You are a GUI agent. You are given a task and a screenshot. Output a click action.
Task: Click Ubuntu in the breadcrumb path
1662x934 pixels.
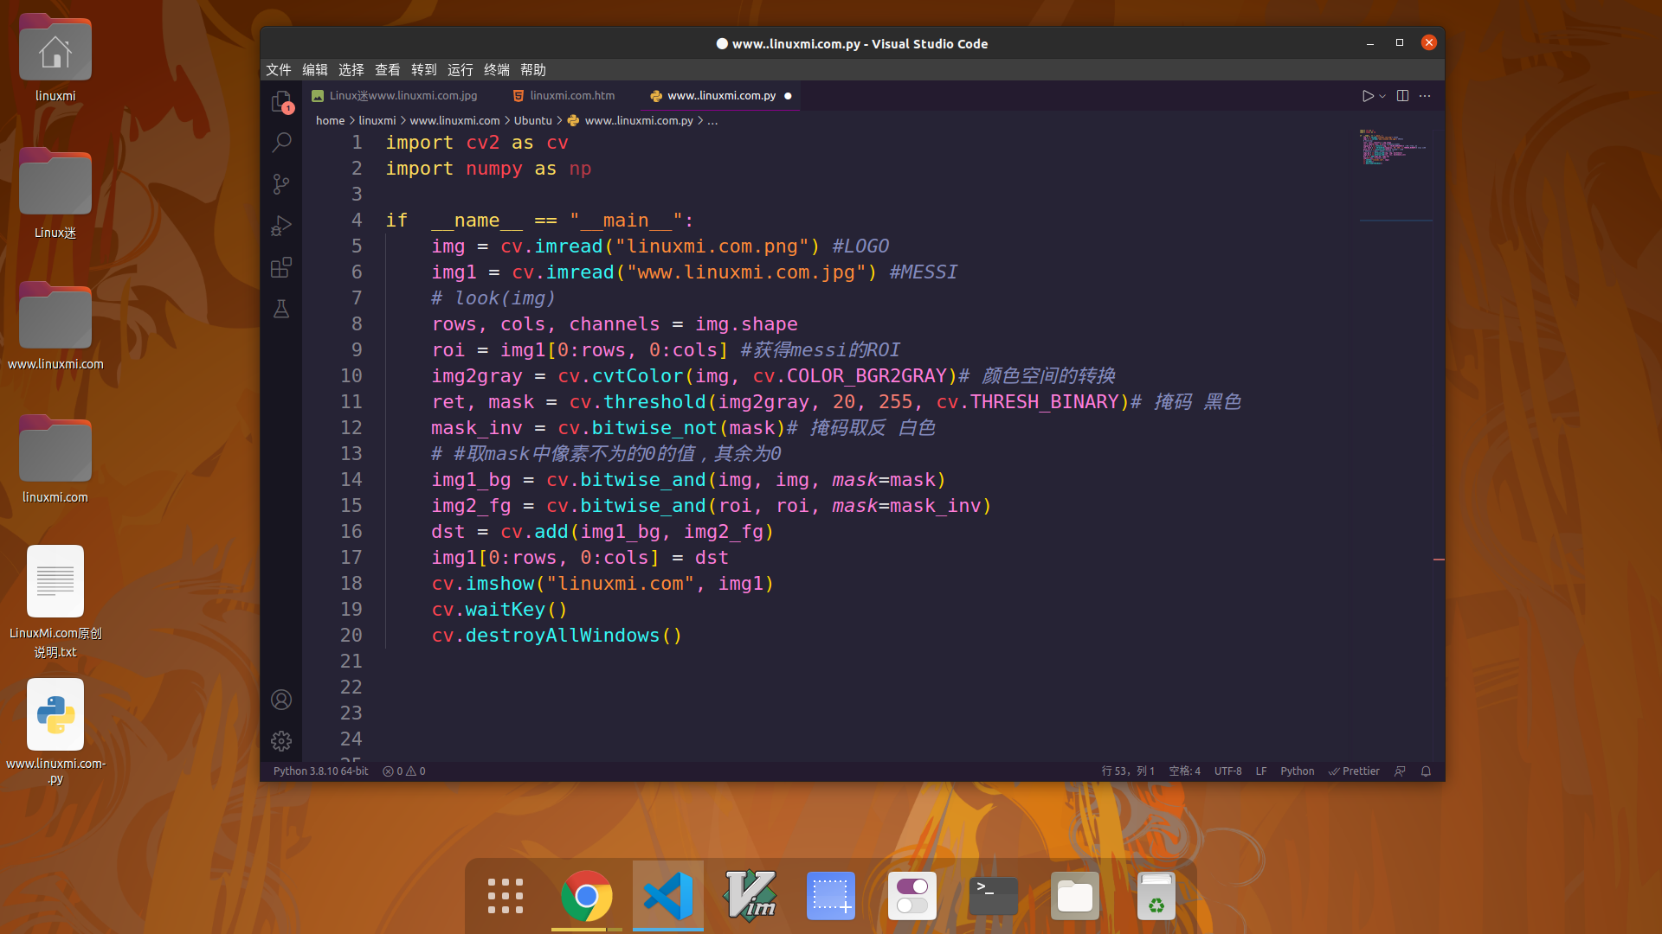tap(533, 121)
